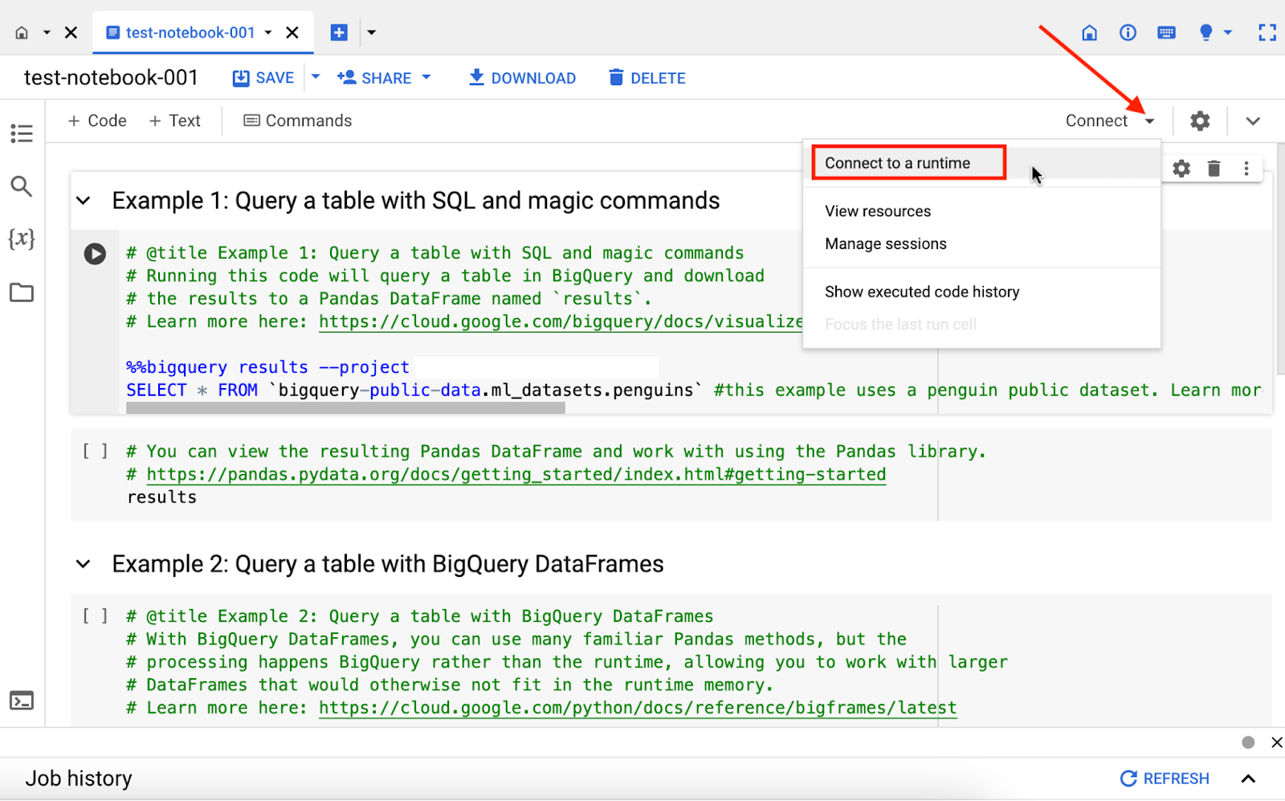Add a new Text cell
The image size is (1285, 801).
[x=174, y=121]
